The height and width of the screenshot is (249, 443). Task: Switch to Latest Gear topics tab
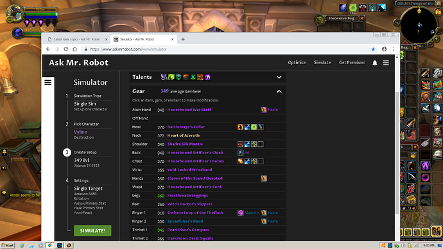(78, 39)
